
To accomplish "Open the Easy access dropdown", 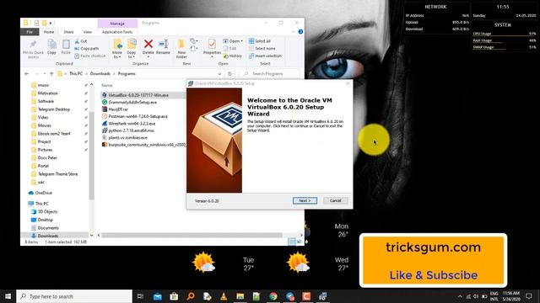I will (194, 49).
